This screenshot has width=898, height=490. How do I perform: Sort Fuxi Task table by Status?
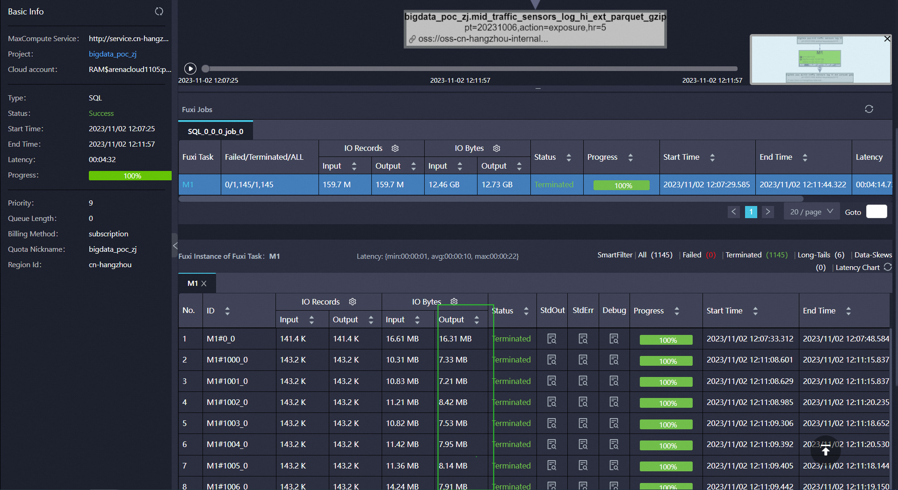[569, 157]
